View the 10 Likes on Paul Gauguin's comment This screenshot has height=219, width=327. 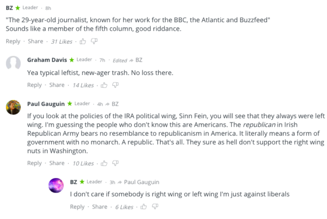click(84, 164)
